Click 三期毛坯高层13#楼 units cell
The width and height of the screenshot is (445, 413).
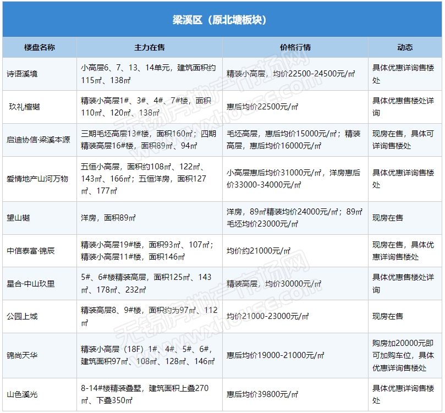149,140
